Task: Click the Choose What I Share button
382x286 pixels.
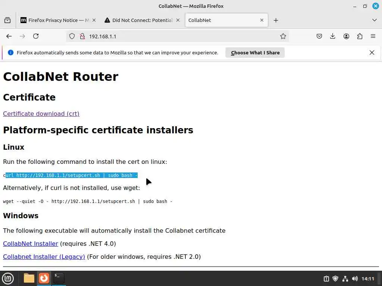Action: [255, 53]
